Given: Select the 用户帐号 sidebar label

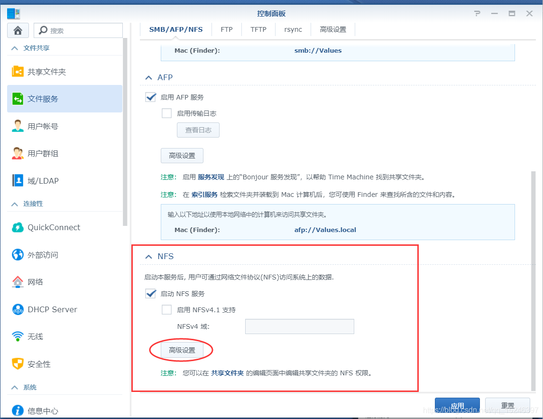Looking at the screenshot, I should (x=43, y=127).
